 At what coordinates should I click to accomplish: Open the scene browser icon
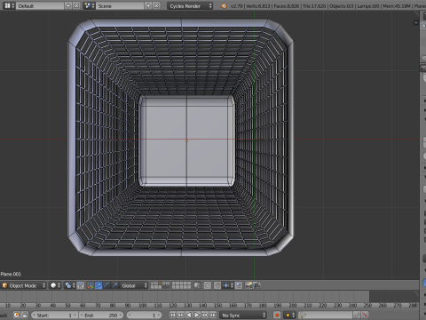click(89, 5)
